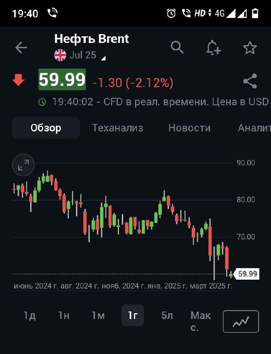Add Brent to favorites star
271x354 pixels.
tap(250, 48)
